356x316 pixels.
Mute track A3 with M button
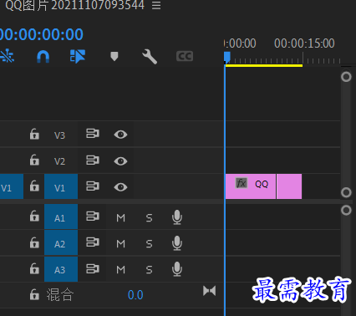120,270
